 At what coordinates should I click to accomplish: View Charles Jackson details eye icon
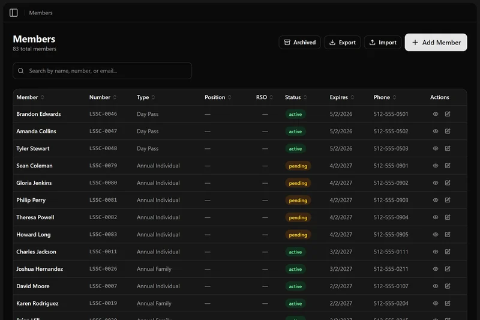[436, 252]
